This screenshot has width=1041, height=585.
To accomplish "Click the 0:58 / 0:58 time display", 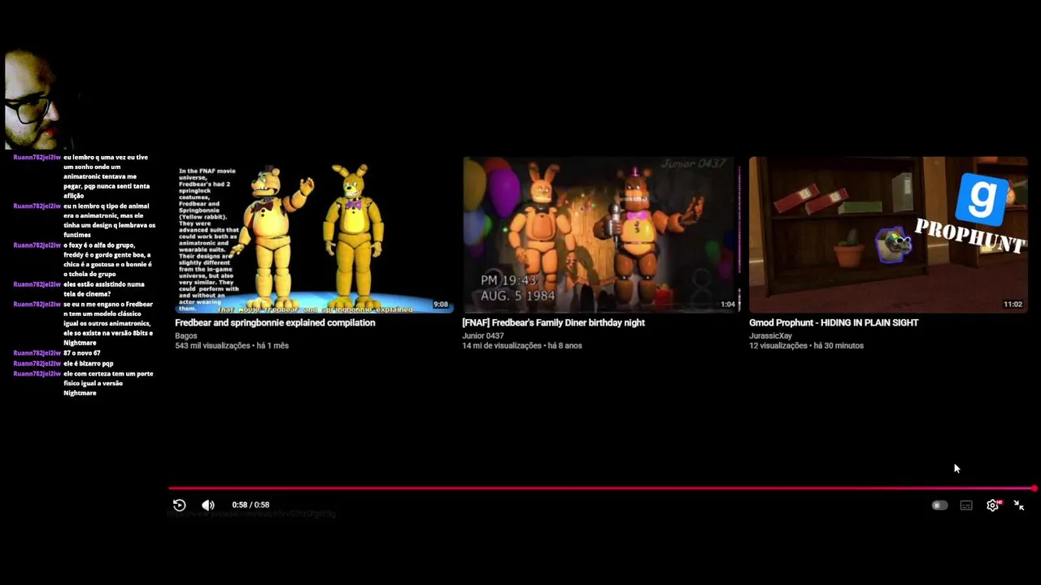I will (250, 505).
